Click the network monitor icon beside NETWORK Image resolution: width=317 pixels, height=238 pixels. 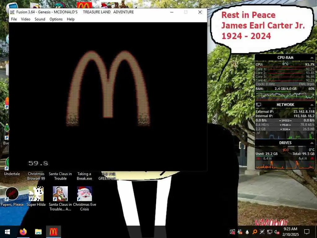[x=258, y=105]
